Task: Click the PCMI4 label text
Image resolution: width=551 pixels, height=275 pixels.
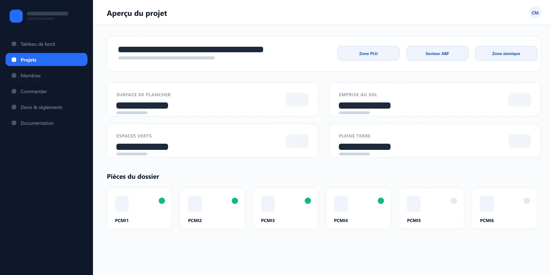Action: tap(341, 221)
